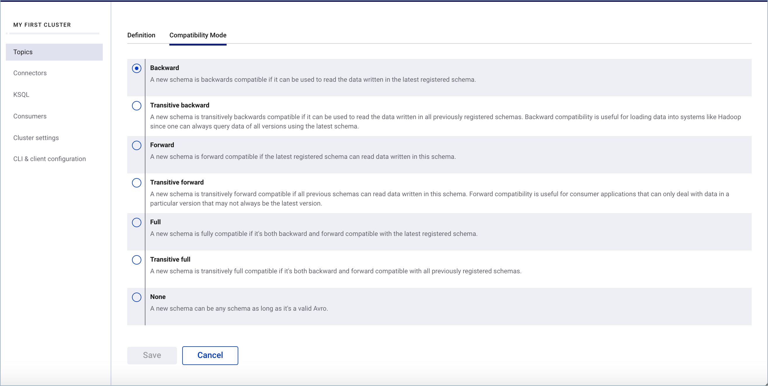Select the None compatibility radio button

coord(137,296)
